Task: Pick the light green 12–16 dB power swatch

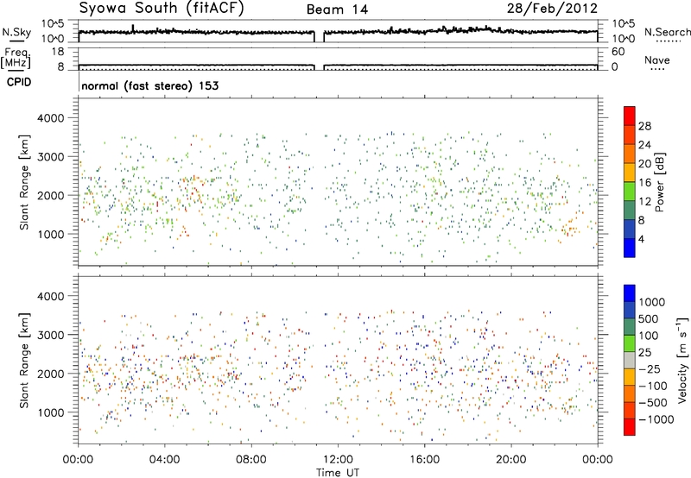Action: pos(630,192)
